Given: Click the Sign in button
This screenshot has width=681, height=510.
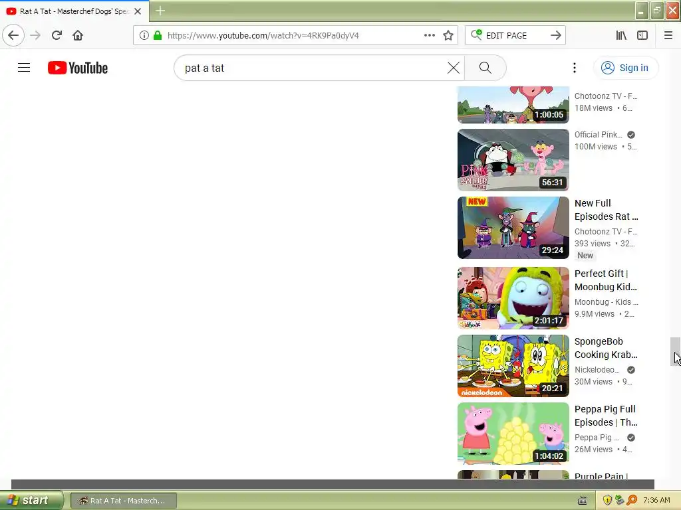Looking at the screenshot, I should coord(625,68).
